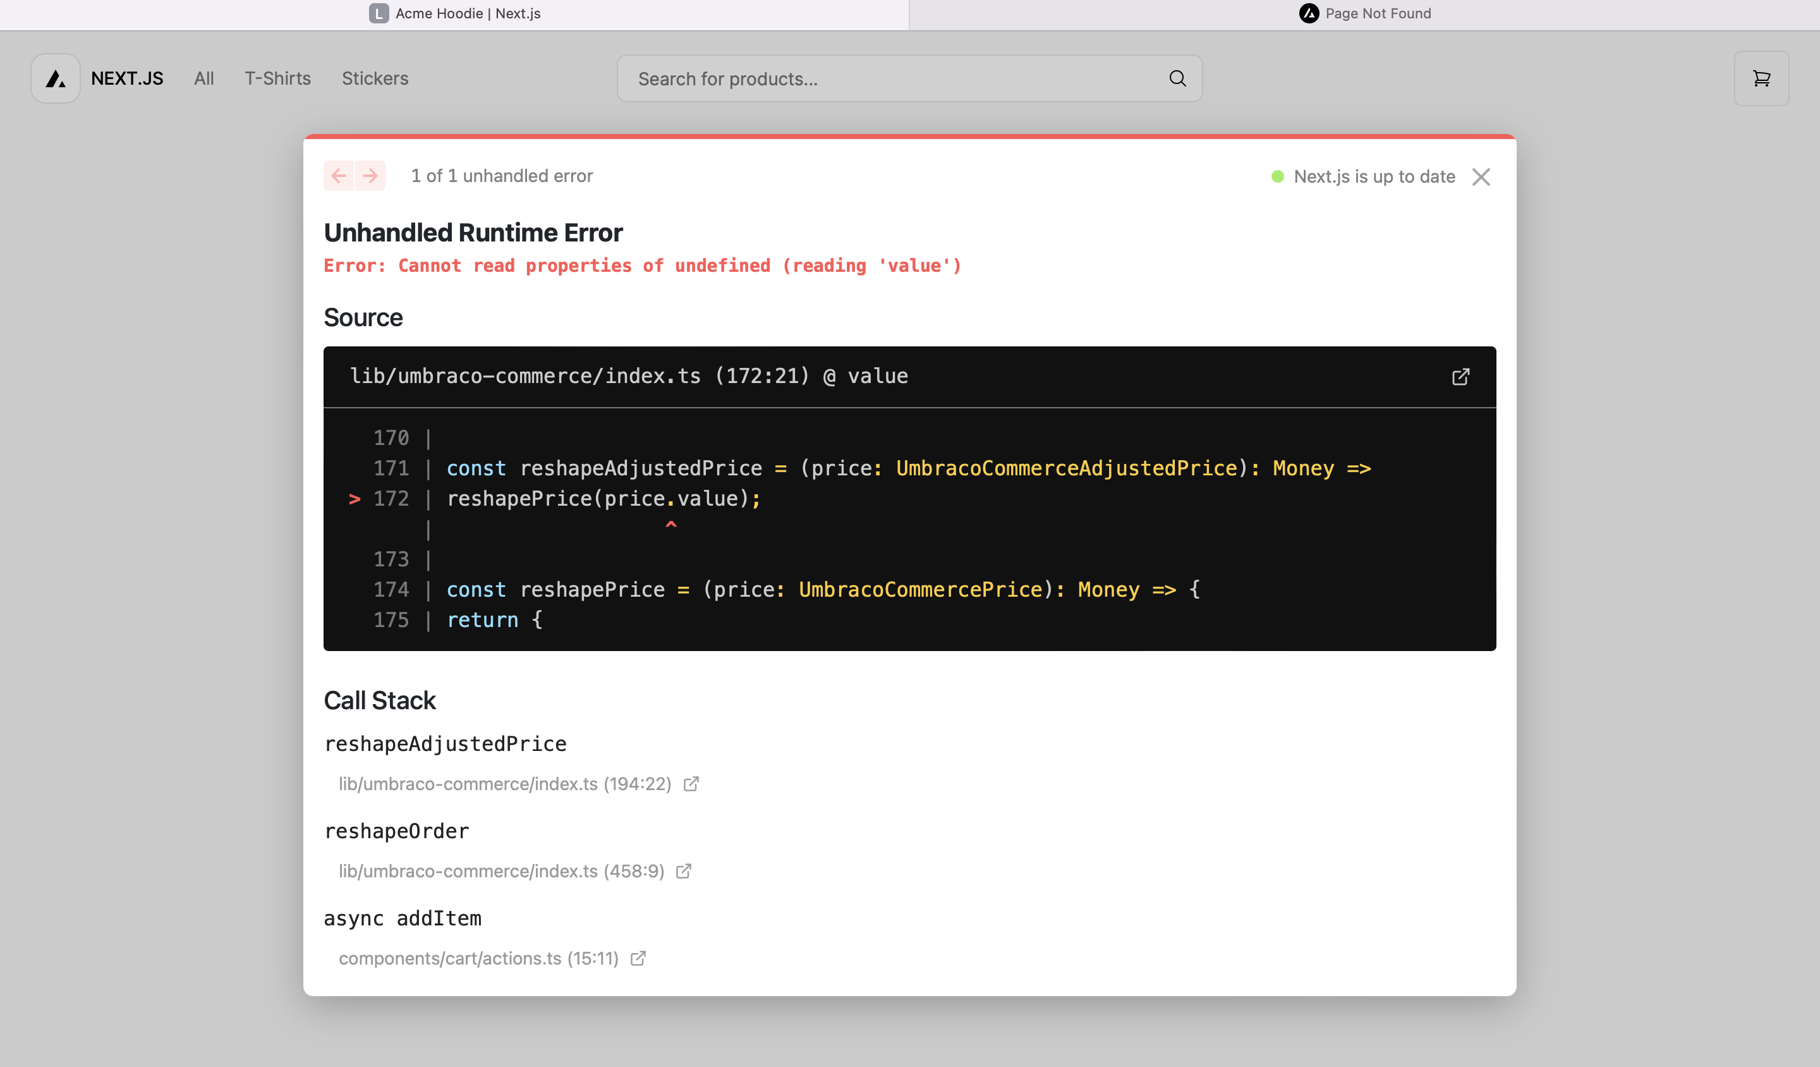Click lib/umbraco-commerce/index.ts (194:22) link
Viewport: 1820px width, 1067px height.
click(505, 784)
